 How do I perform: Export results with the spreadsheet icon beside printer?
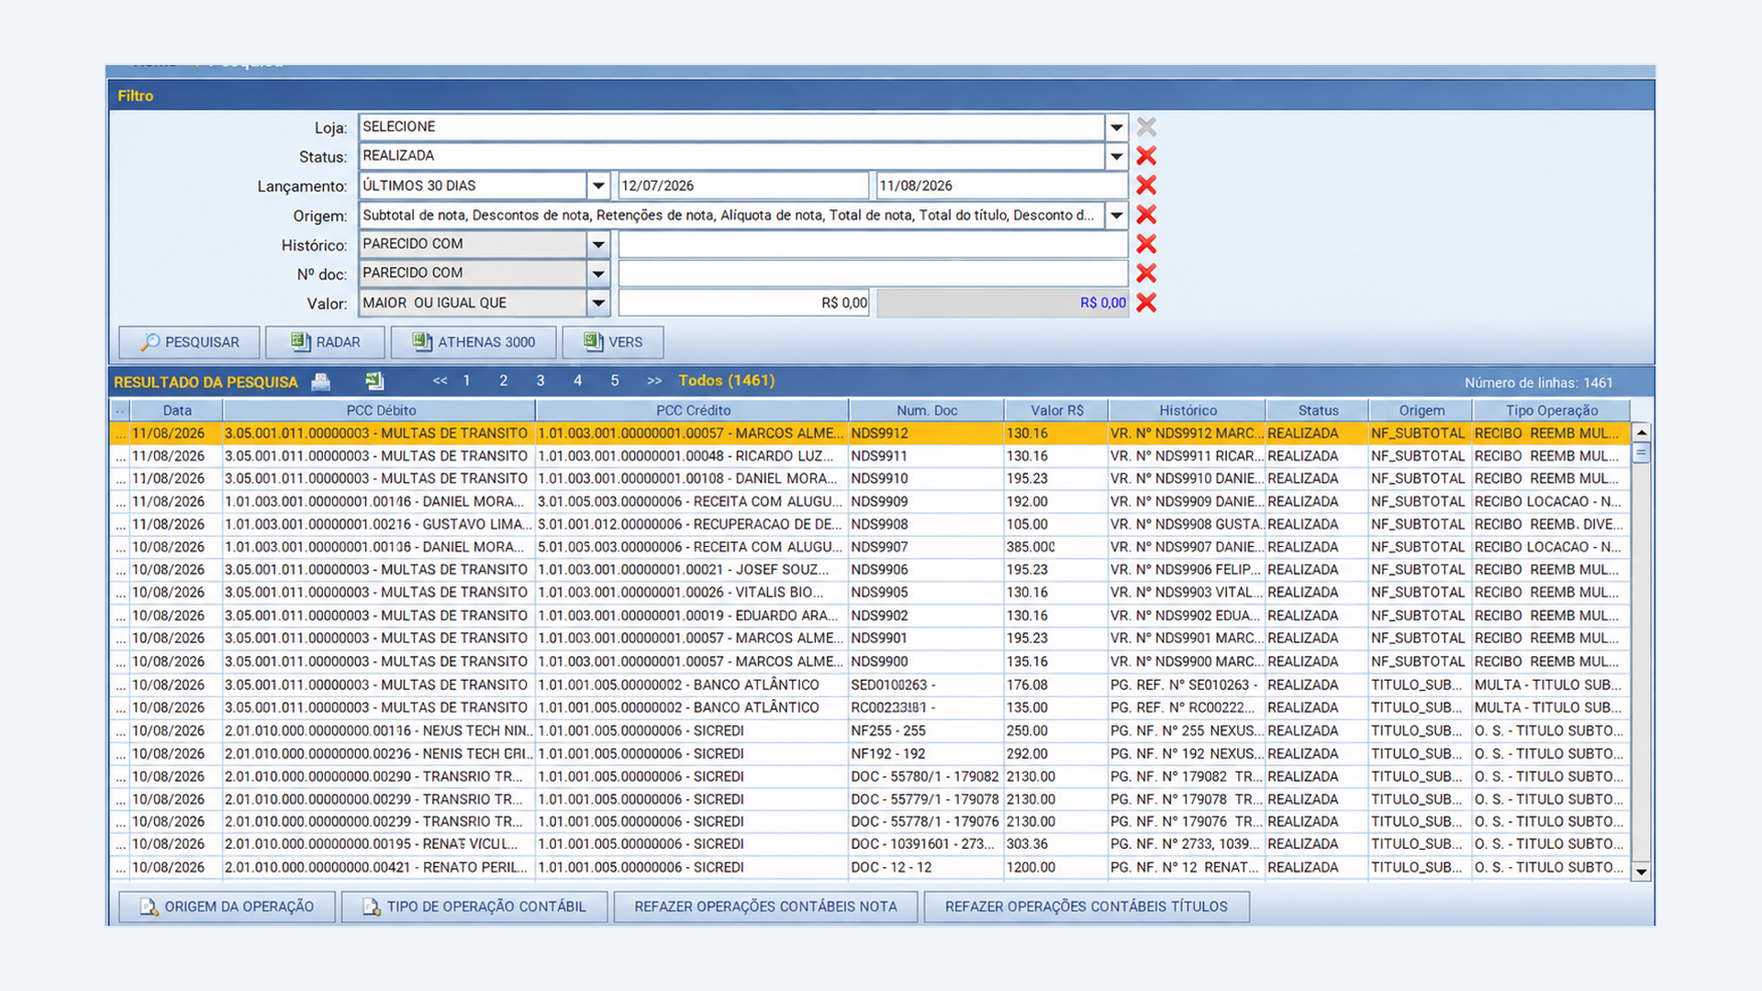coord(374,381)
